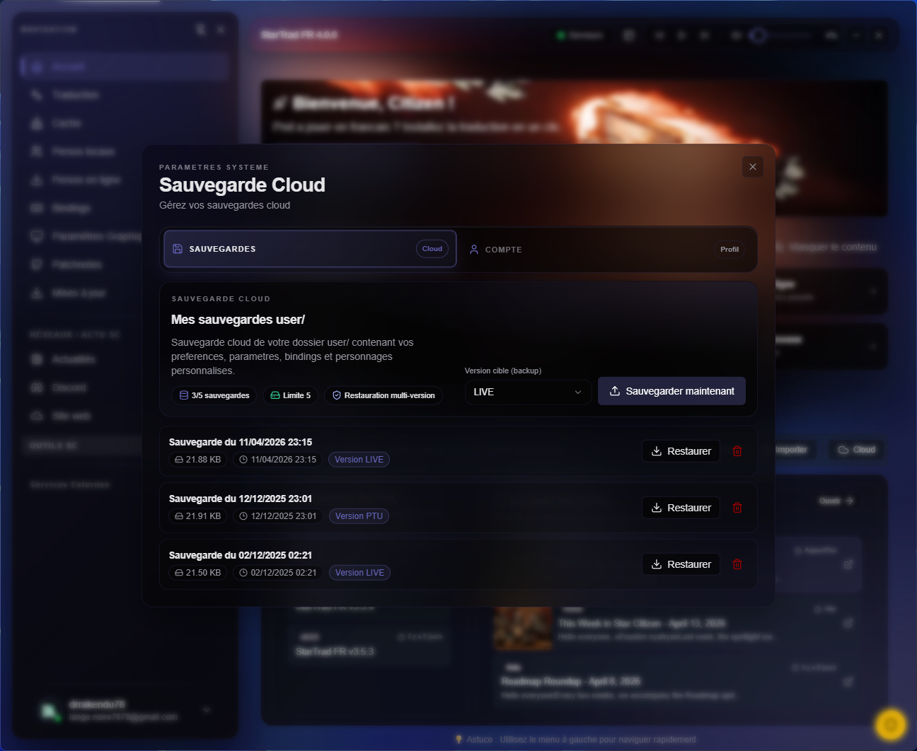Skip to the next track in title bar
Image resolution: width=917 pixels, height=751 pixels.
(705, 35)
